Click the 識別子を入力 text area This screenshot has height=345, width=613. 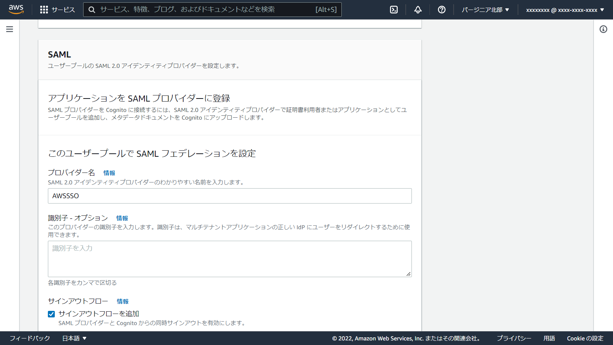click(x=230, y=259)
